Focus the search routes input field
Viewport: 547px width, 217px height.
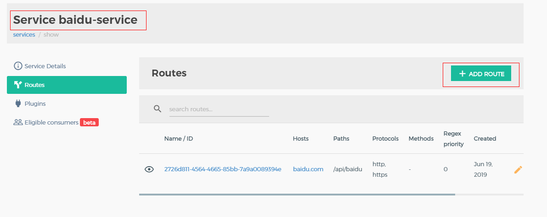tap(219, 109)
